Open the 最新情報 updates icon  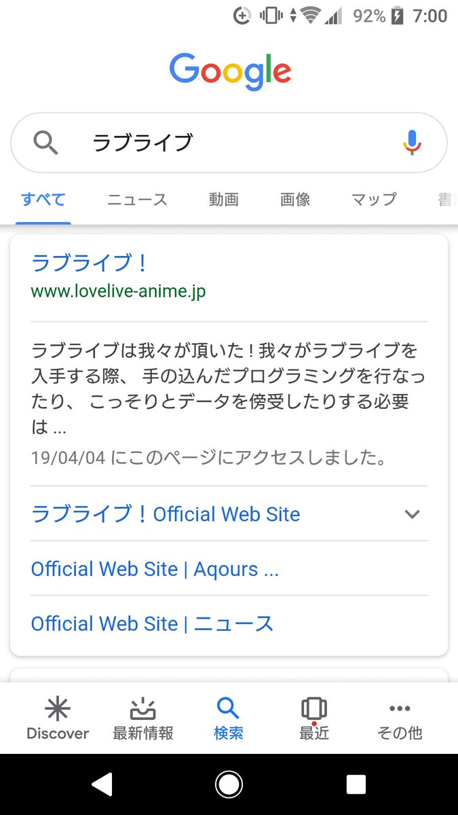[142, 710]
